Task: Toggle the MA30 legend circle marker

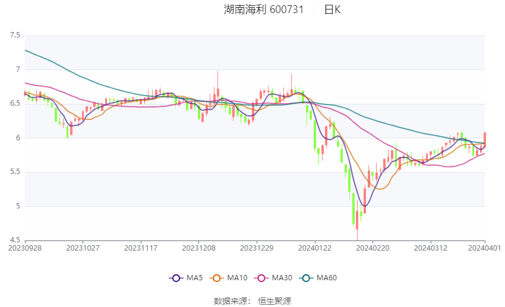Action: click(260, 277)
